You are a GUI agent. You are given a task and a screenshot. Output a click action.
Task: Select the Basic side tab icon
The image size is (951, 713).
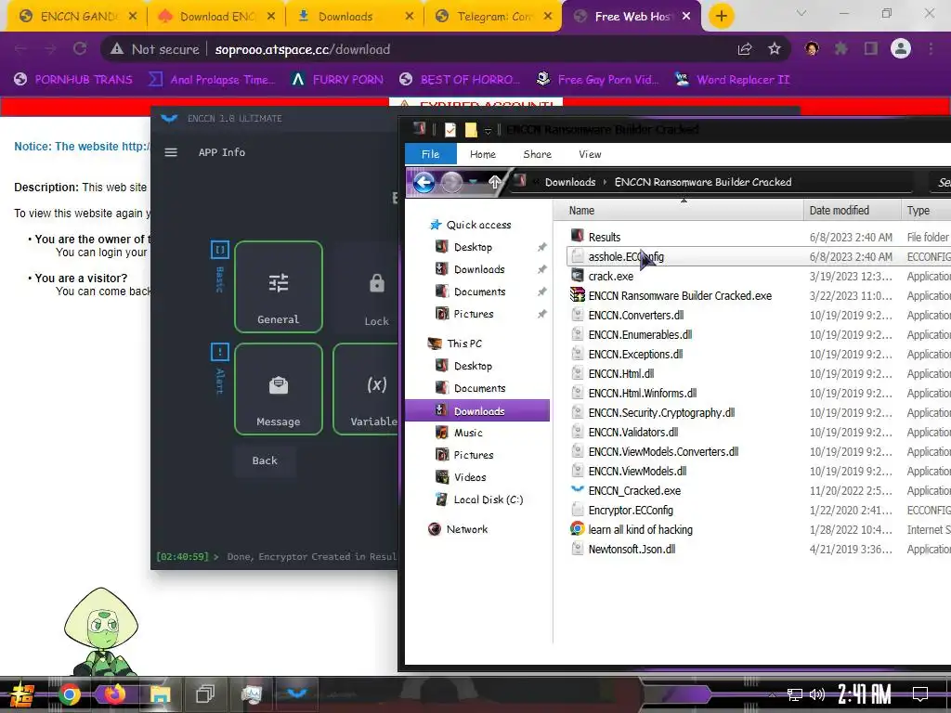coord(219,250)
